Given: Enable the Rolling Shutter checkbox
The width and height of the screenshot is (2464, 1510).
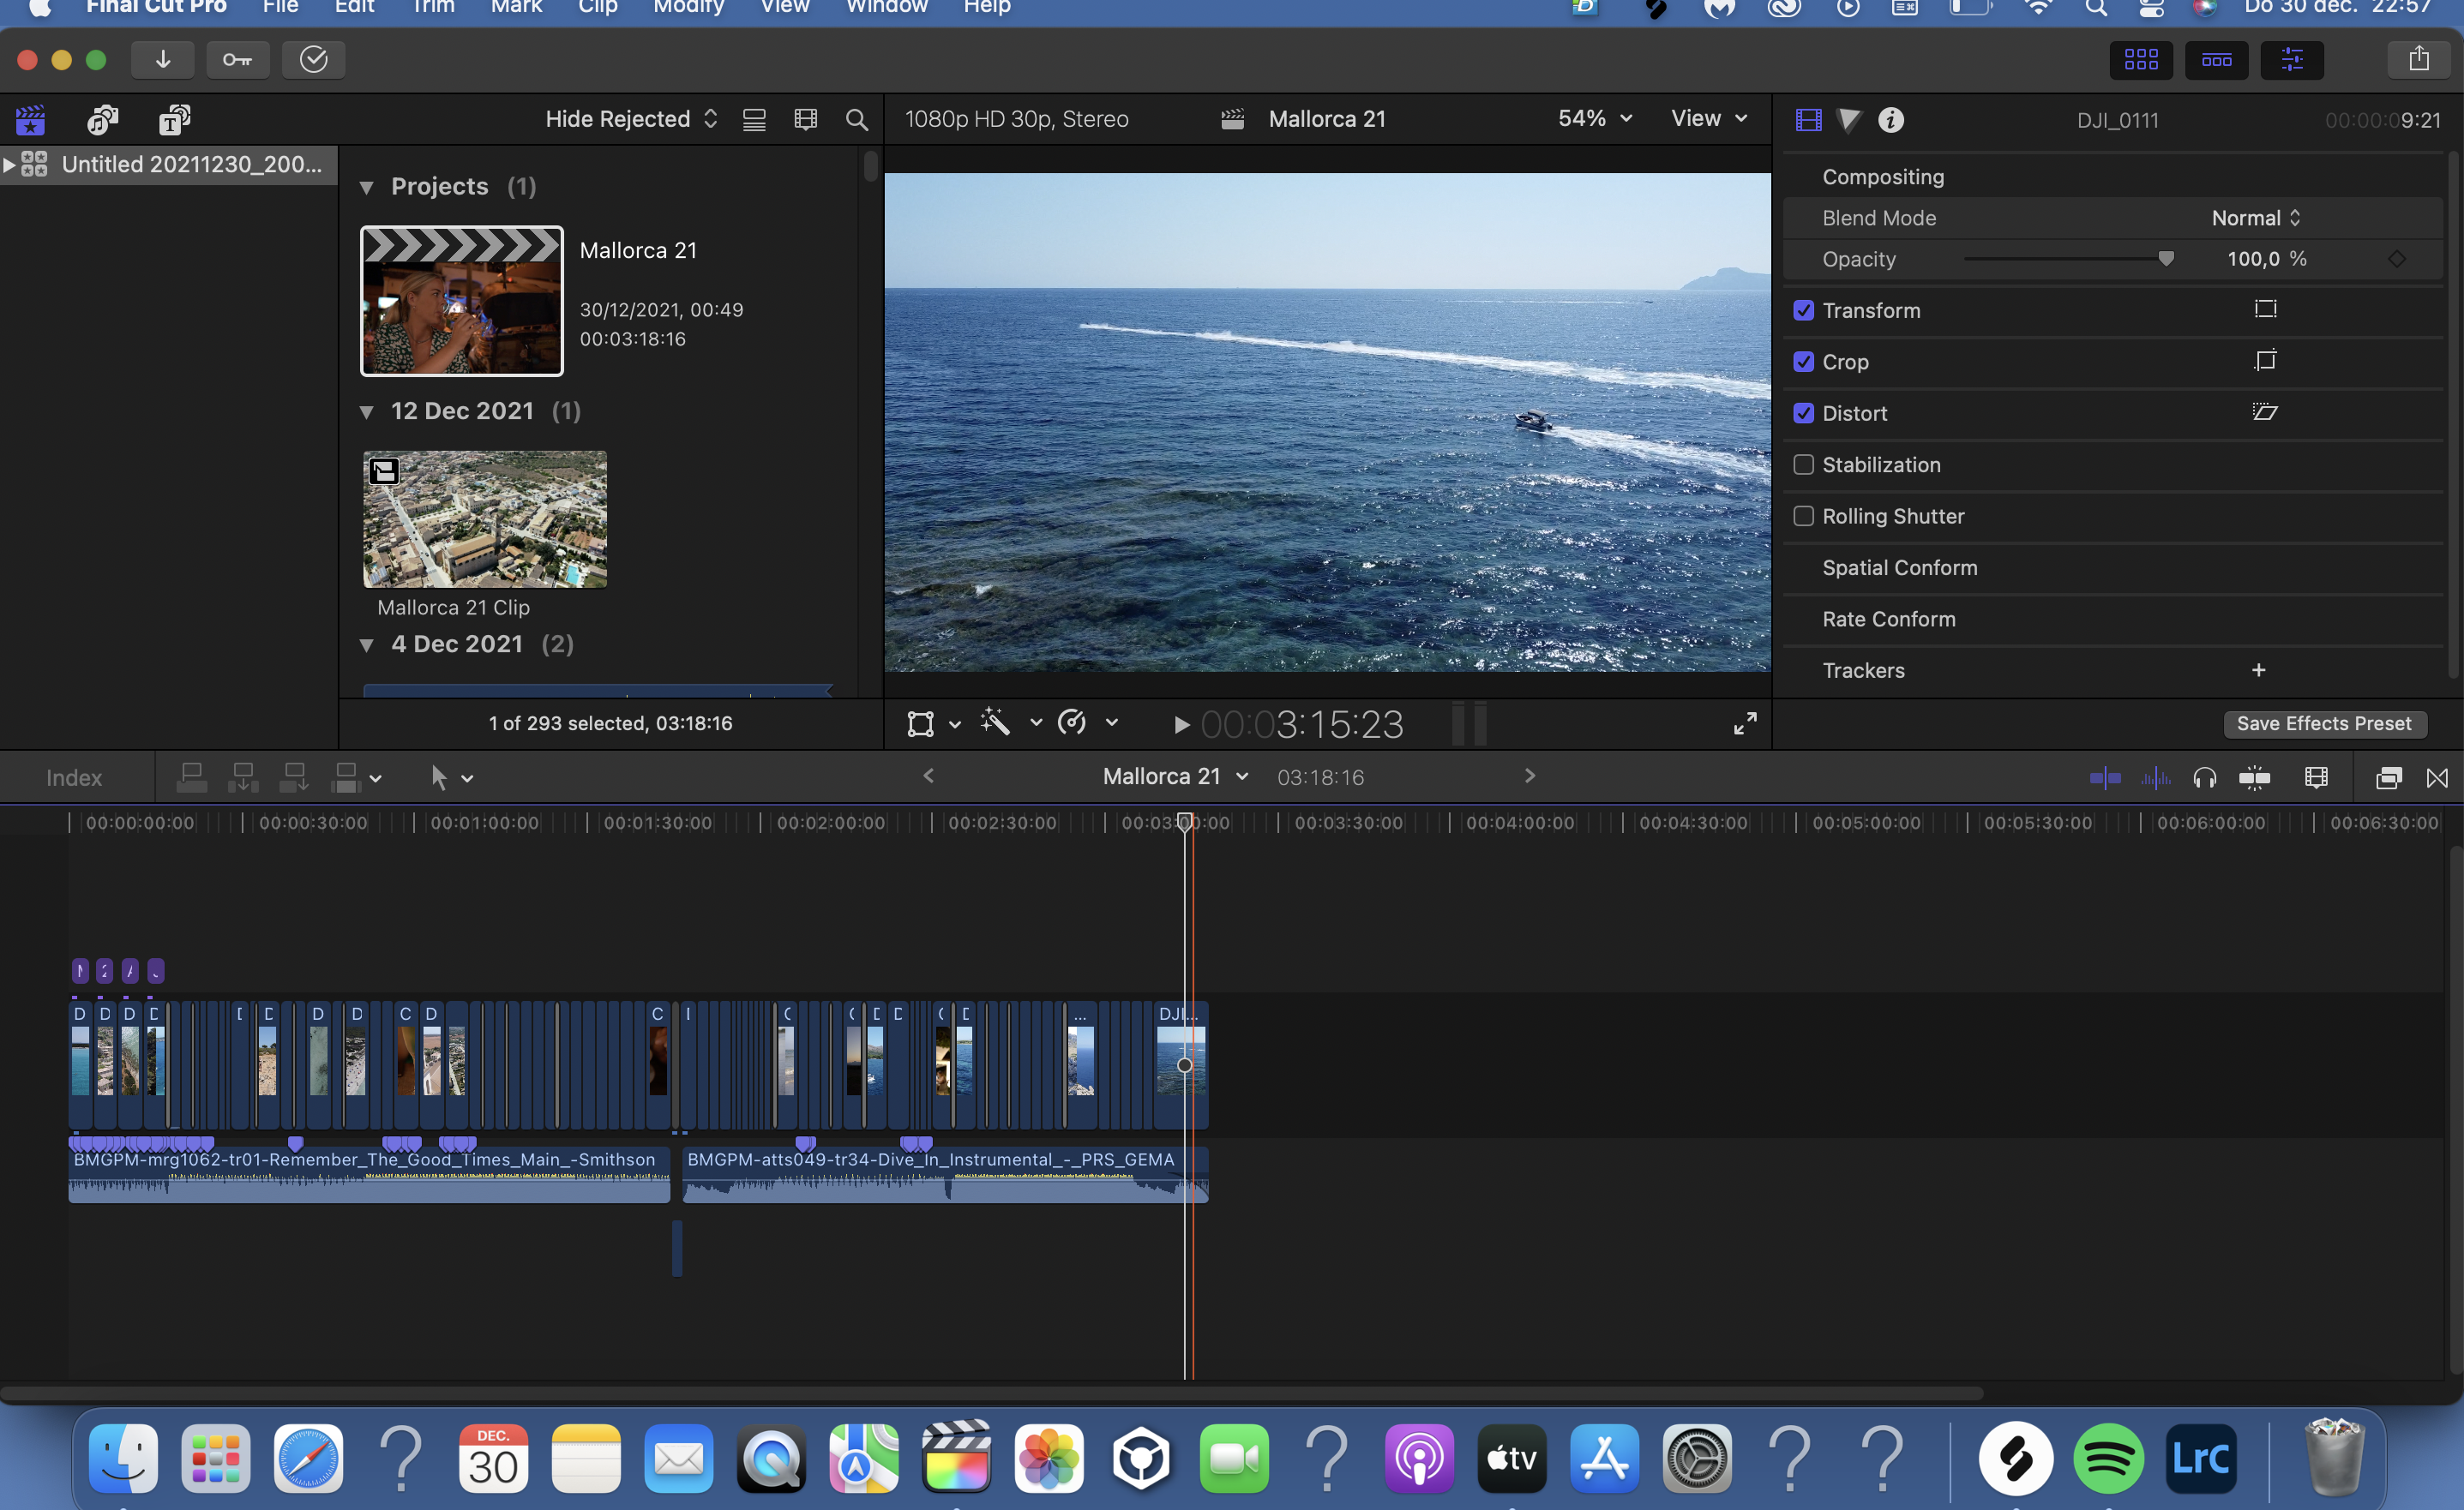Looking at the screenshot, I should click(x=1803, y=516).
